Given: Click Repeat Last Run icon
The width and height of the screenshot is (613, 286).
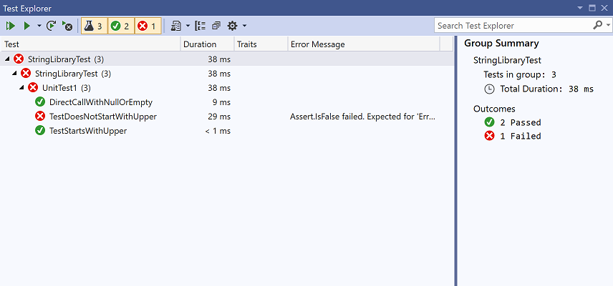Looking at the screenshot, I should [x=52, y=26].
